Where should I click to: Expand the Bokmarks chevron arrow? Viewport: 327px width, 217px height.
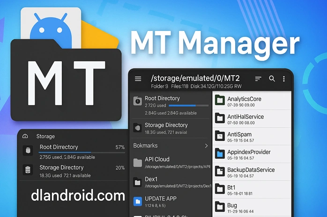[x=206, y=146]
